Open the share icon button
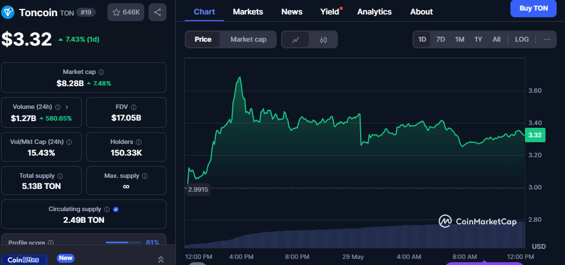Viewport: 565px width, 265px height. (x=158, y=12)
